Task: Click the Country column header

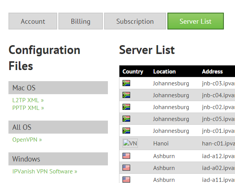Action: point(133,72)
